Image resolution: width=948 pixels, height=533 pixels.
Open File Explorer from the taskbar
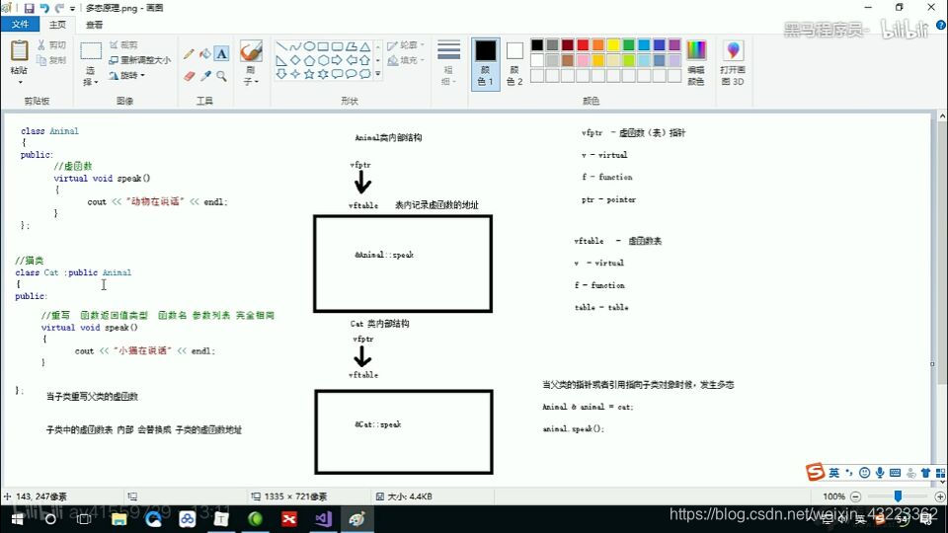point(118,519)
